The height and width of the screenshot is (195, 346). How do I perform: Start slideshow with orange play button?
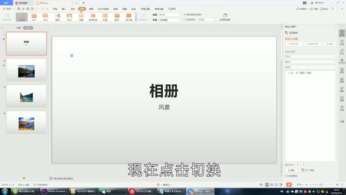click(x=289, y=185)
